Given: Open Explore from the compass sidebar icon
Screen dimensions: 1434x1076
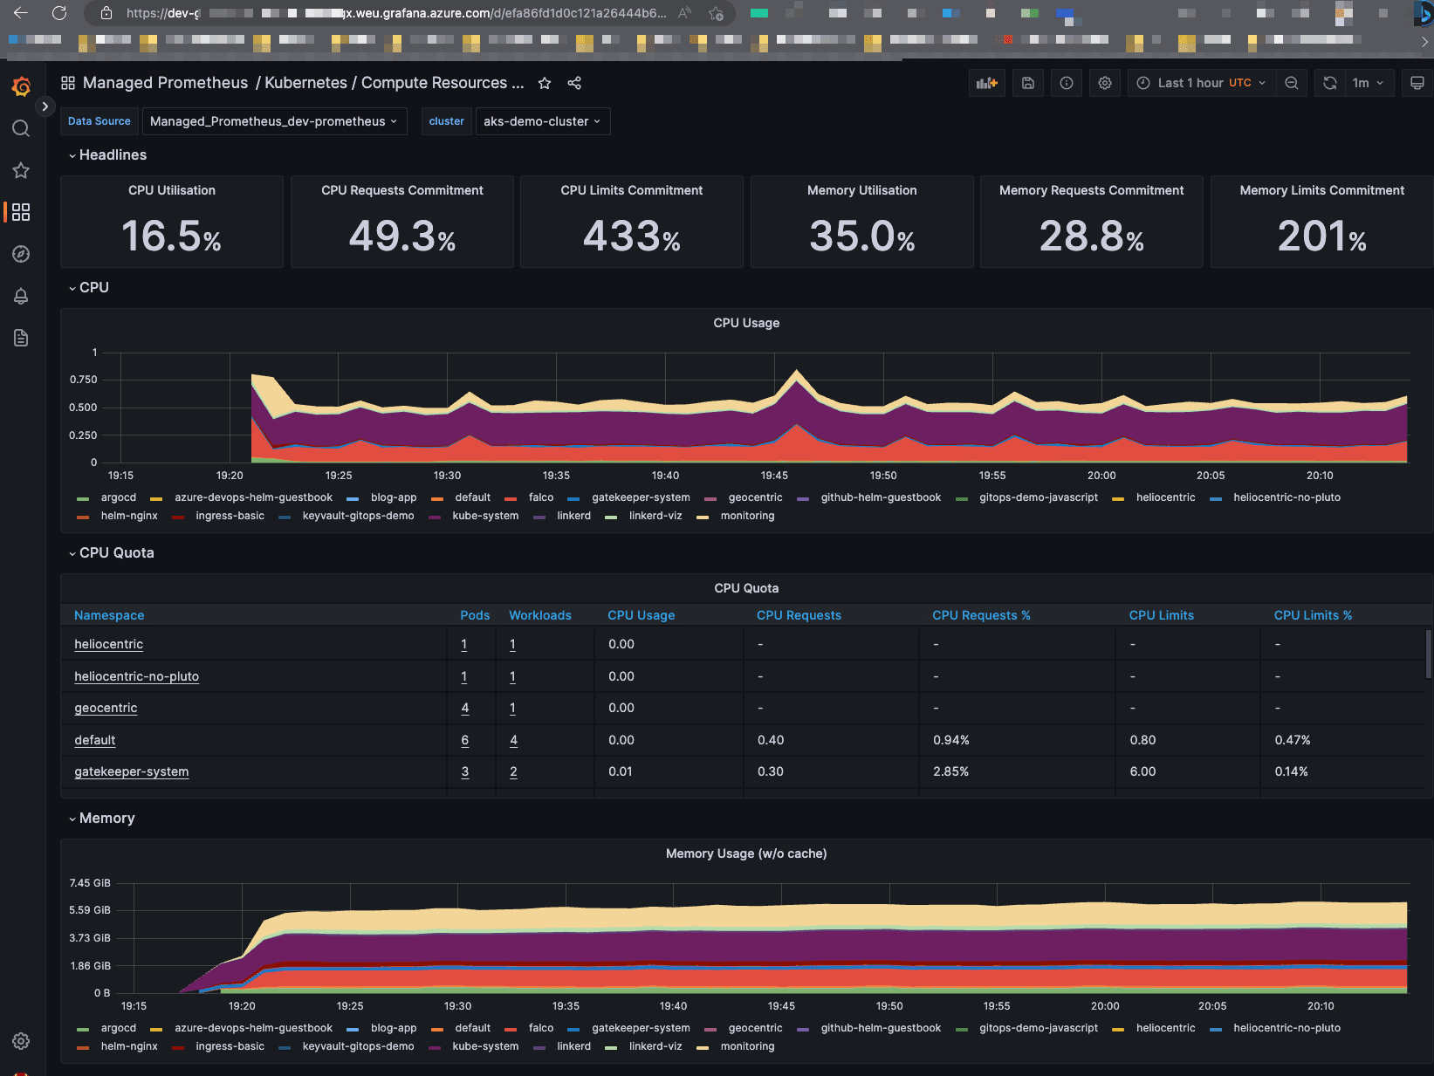Looking at the screenshot, I should (21, 254).
